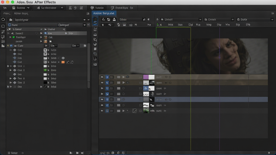
Task: Click the purple thumbnail on the top timeline layer
Action: pyautogui.click(x=146, y=77)
